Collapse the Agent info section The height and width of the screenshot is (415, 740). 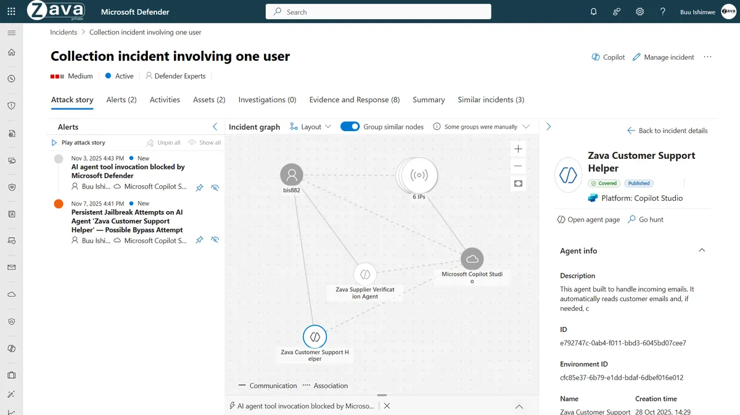[x=701, y=251]
